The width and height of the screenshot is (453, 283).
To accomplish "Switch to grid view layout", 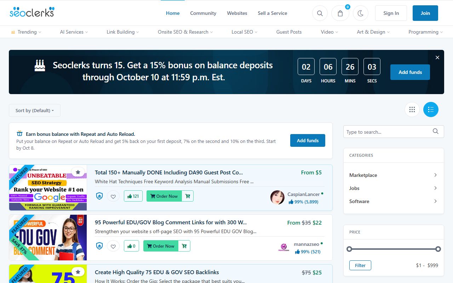I will coord(412,110).
